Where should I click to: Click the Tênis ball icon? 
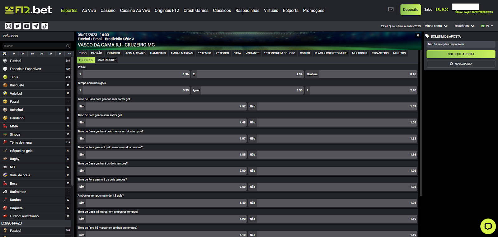[x=5, y=77]
